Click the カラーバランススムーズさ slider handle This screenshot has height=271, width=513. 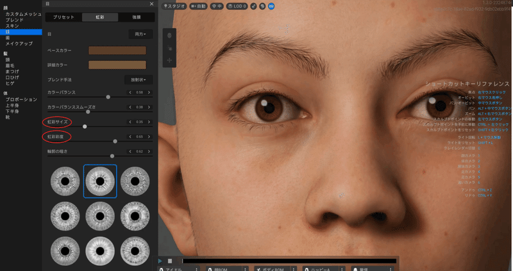click(x=88, y=112)
